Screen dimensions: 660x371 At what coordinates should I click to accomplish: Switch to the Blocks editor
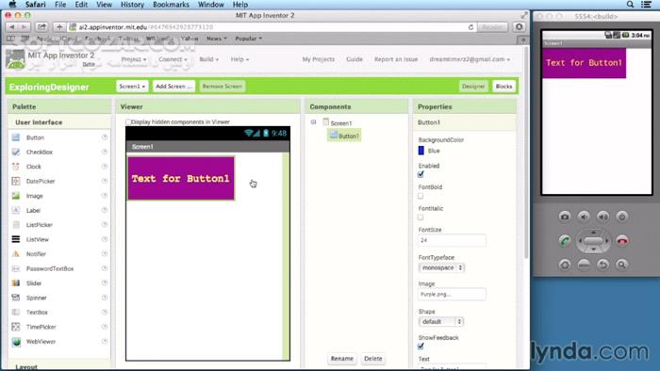point(503,86)
